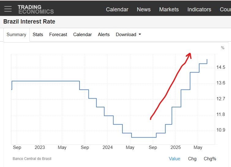
Task: Switch to the Forecast tab
Action: tap(58, 35)
